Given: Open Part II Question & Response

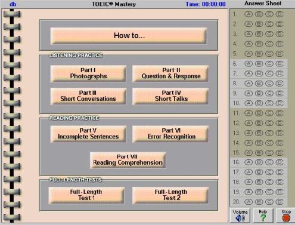Looking at the screenshot, I should point(170,73).
